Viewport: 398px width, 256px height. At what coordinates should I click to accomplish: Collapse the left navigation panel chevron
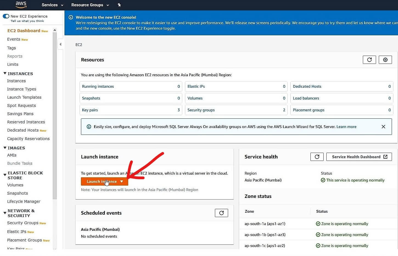point(60,44)
